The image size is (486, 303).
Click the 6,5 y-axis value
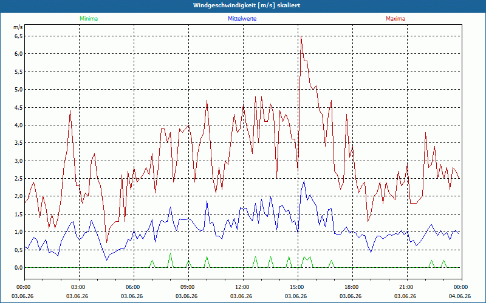[x=18, y=36]
